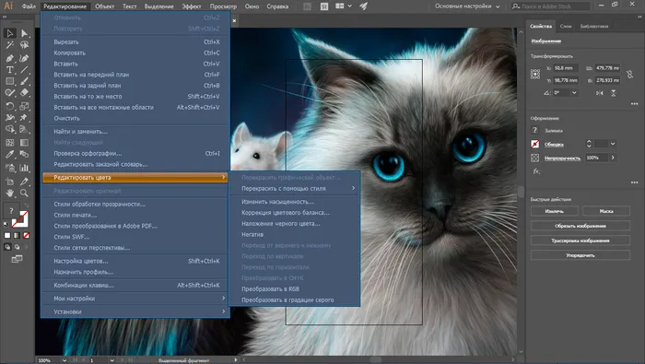Set paint mode to None

click(x=27, y=236)
